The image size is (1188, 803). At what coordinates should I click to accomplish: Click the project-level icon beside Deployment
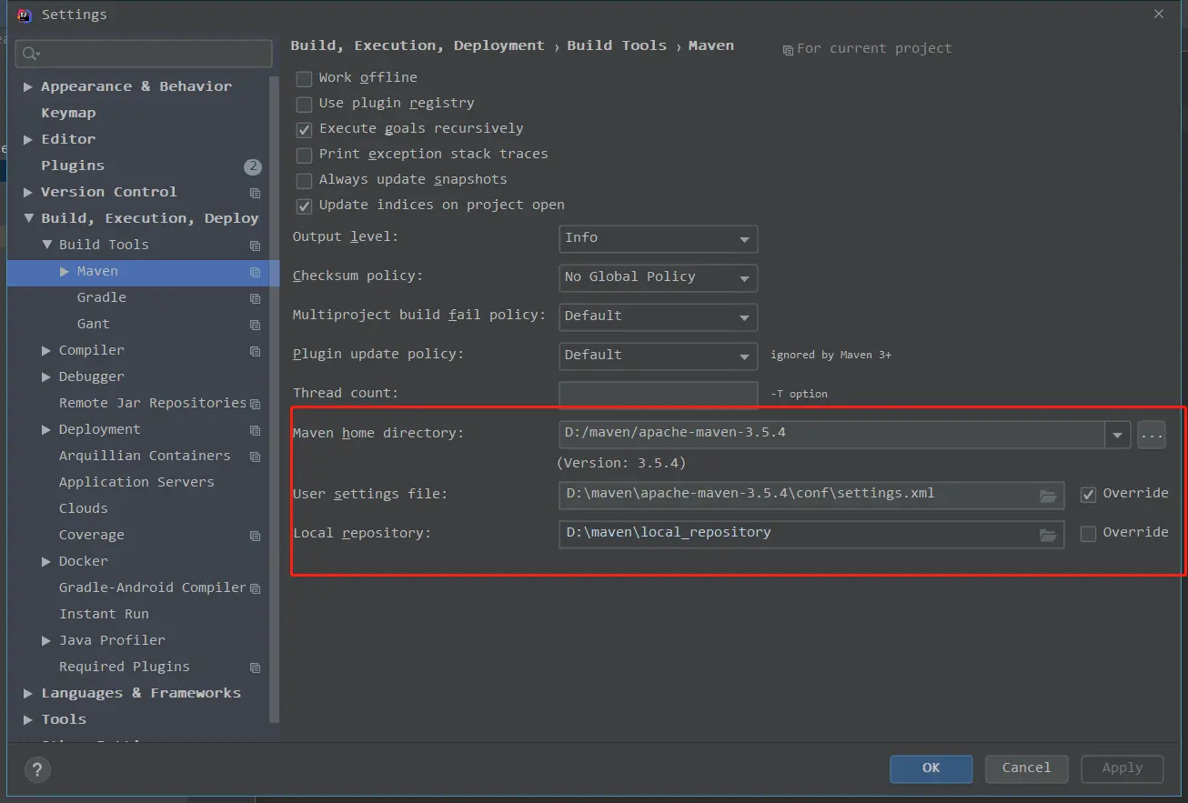point(255,430)
